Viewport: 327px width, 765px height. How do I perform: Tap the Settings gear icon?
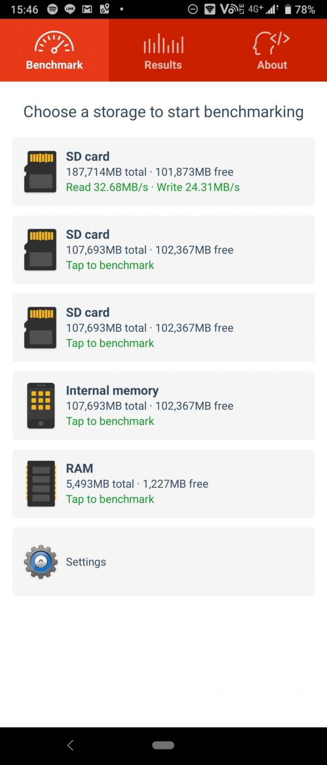pos(40,562)
